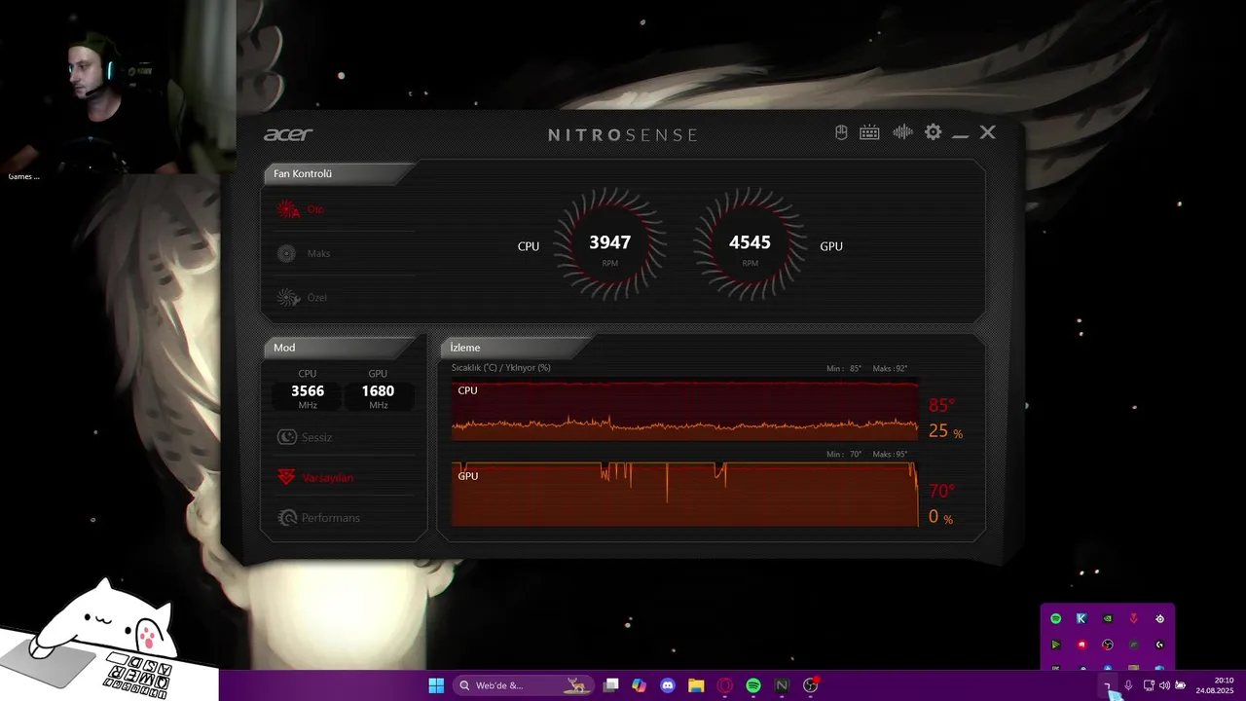Open the keyboard backlight icon in NitroSense

click(x=869, y=132)
